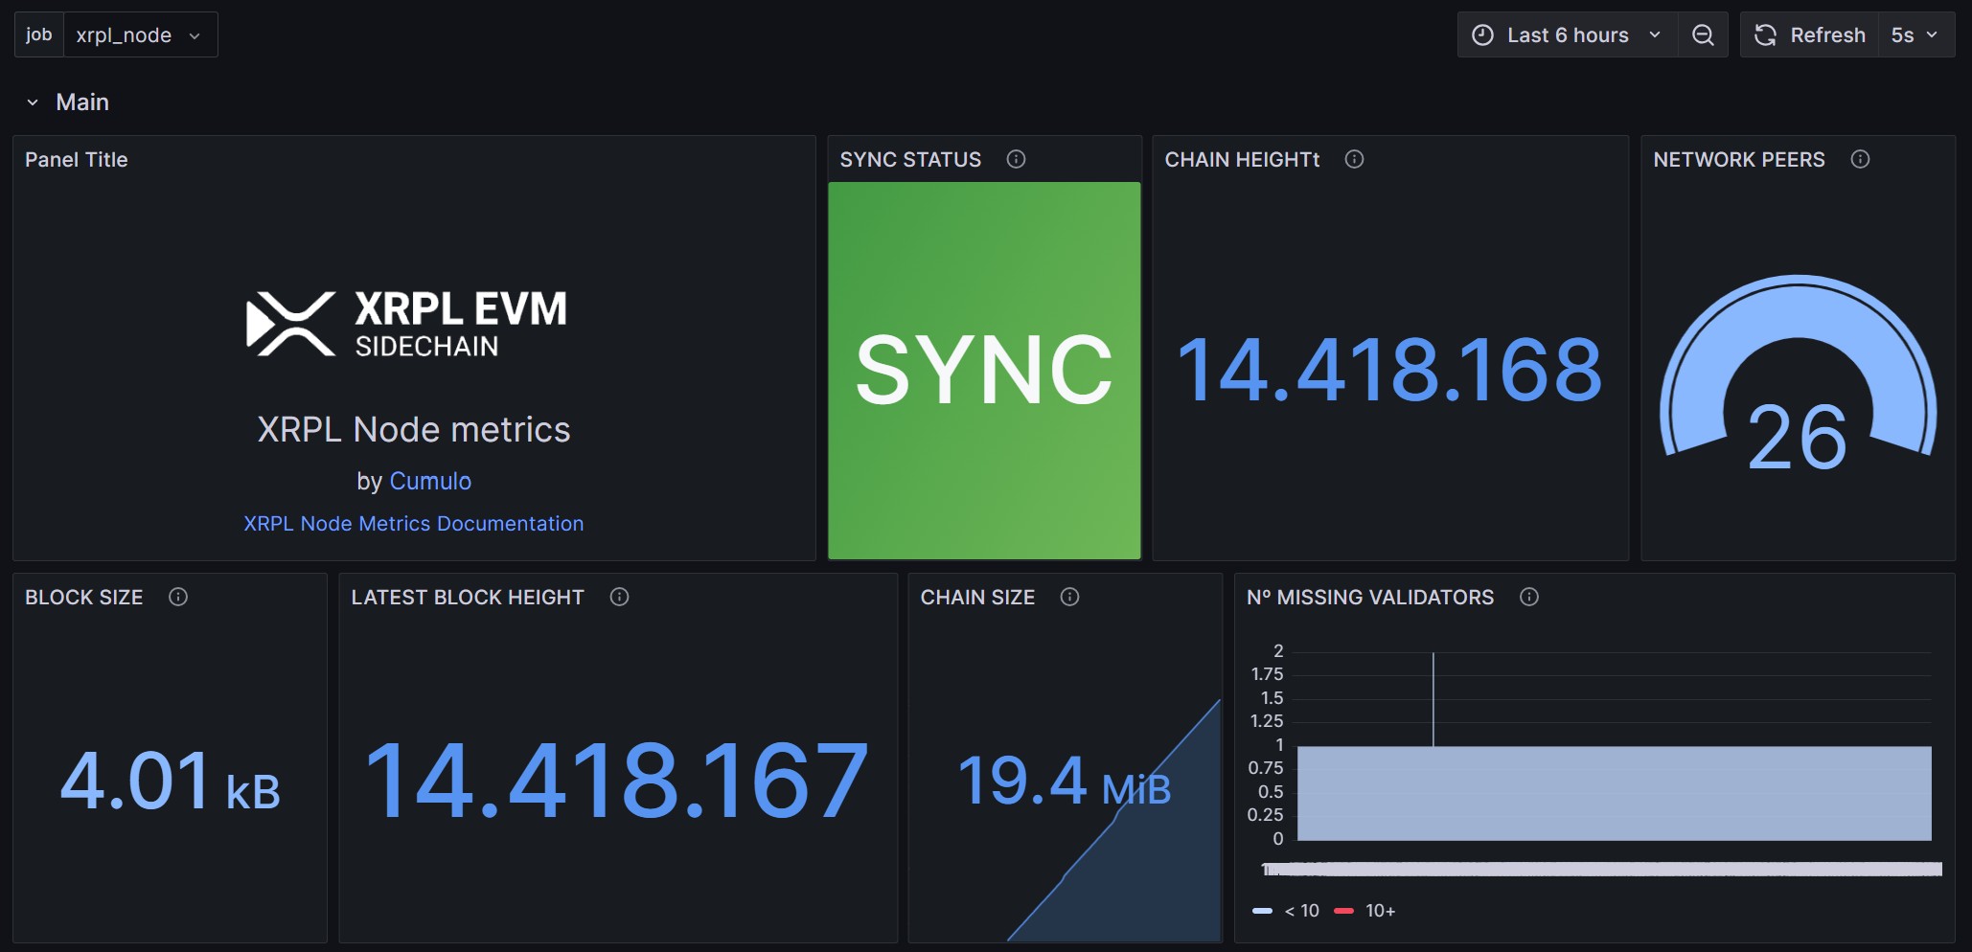This screenshot has width=1972, height=952.
Task: Click the SYNC STATUS panel title
Action: (x=910, y=160)
